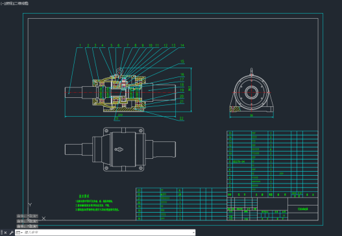The height and width of the screenshot is (236, 342).
Task: Select parts list row number 1 cell
Action: (230, 190)
